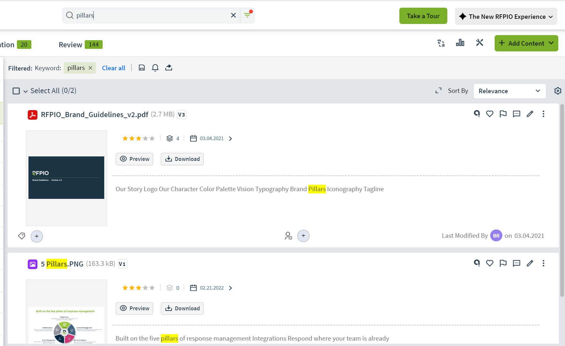The height and width of the screenshot is (346, 565).
Task: Click the export share icon next to bell
Action: (169, 67)
